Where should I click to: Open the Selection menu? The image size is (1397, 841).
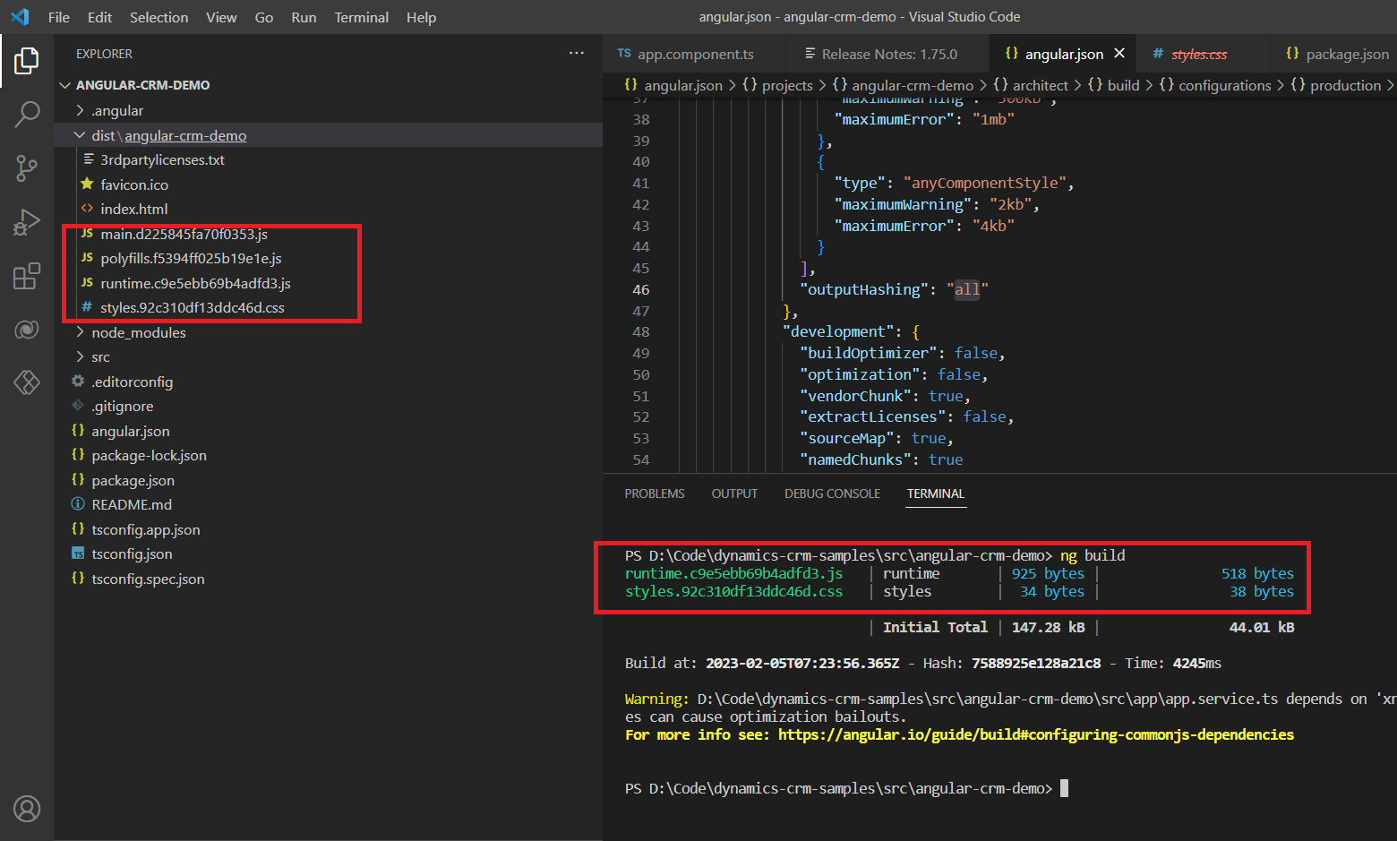(159, 17)
